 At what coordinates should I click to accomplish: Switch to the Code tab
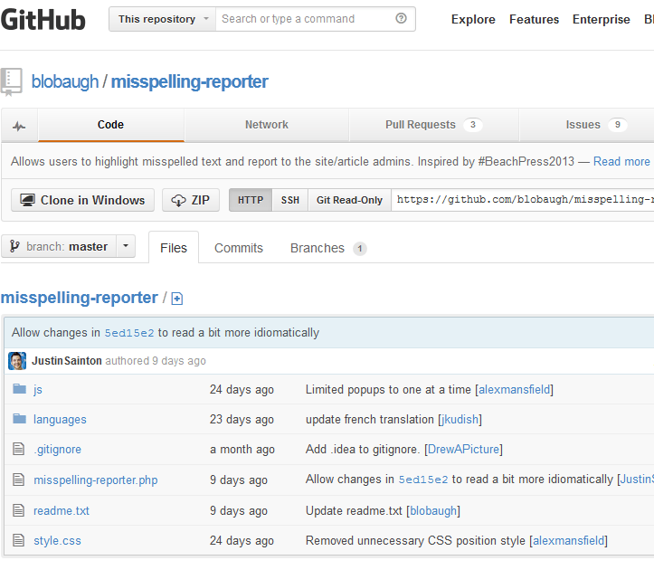click(x=111, y=125)
